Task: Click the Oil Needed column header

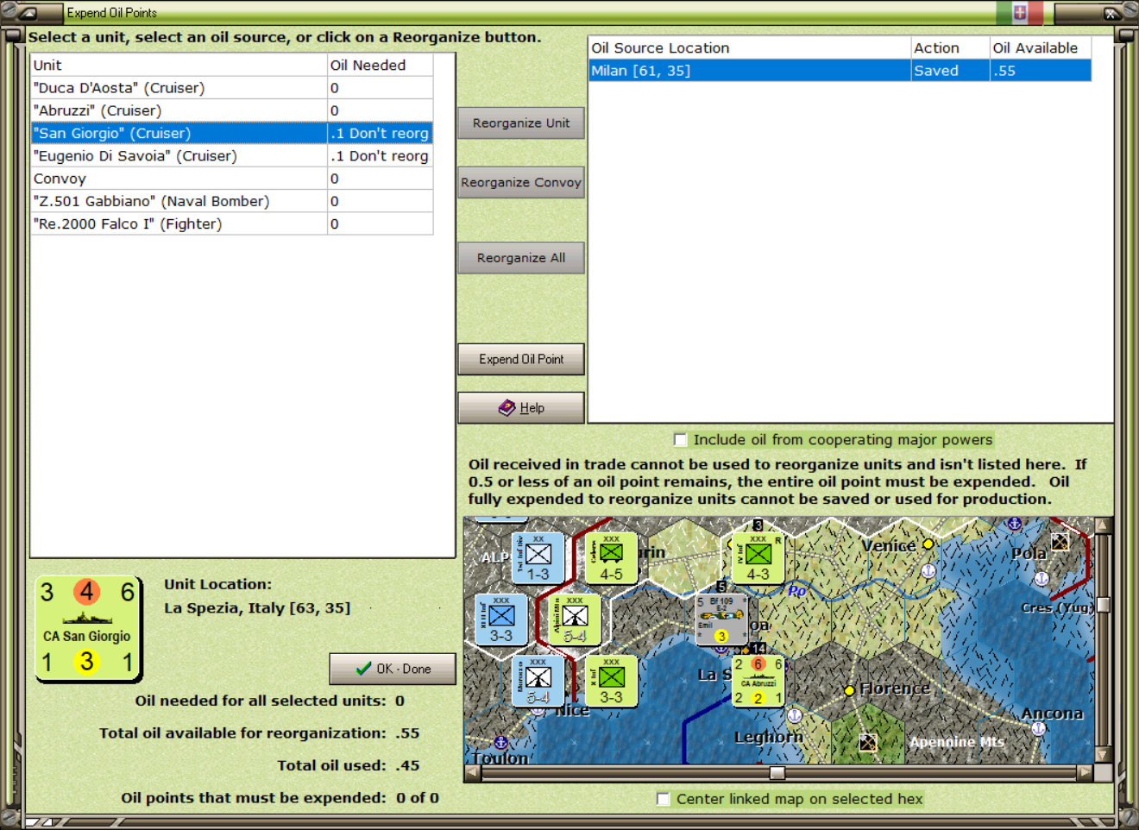Action: click(381, 65)
